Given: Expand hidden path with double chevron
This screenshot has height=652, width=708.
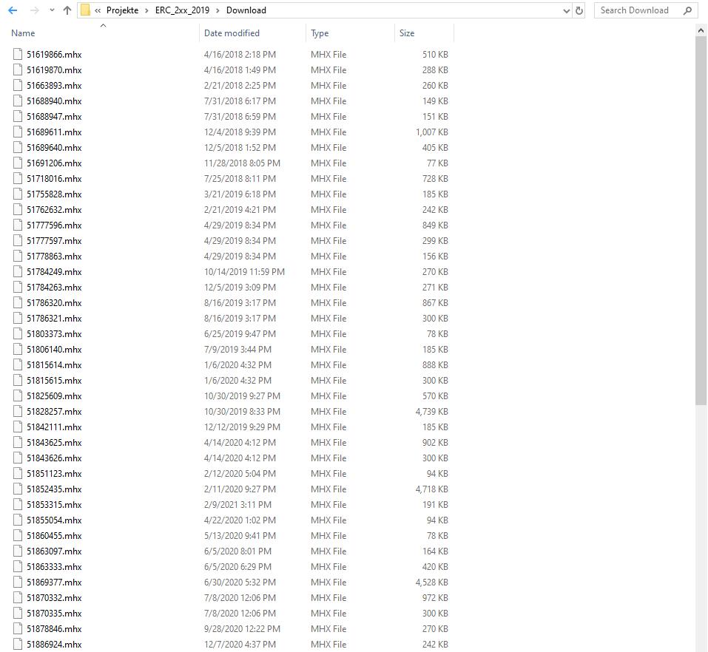Looking at the screenshot, I should pyautogui.click(x=98, y=10).
